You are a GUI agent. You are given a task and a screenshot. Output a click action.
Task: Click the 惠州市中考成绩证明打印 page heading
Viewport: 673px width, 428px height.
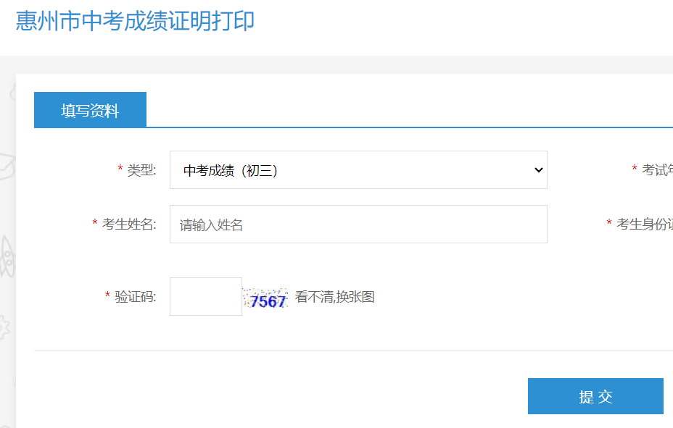click(136, 21)
